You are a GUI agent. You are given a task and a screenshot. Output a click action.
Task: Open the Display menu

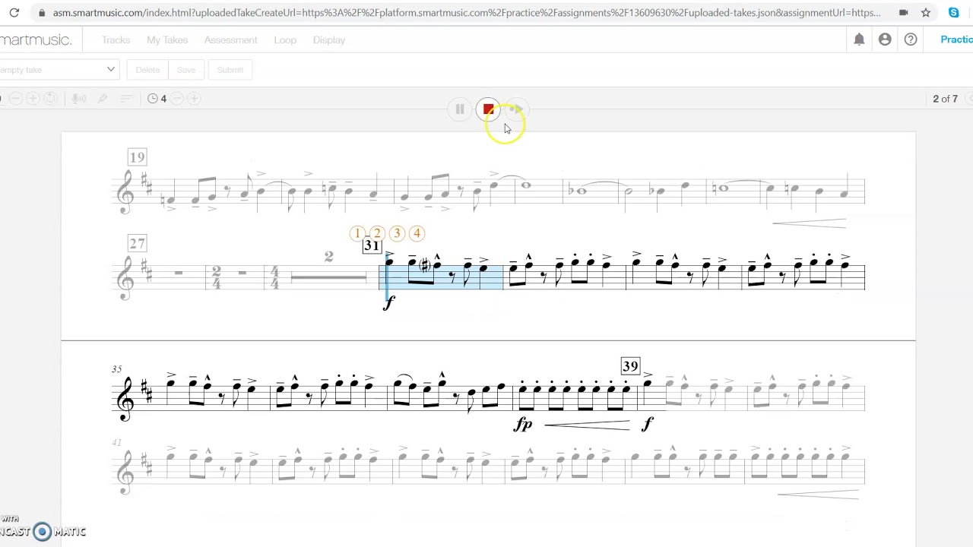coord(329,40)
